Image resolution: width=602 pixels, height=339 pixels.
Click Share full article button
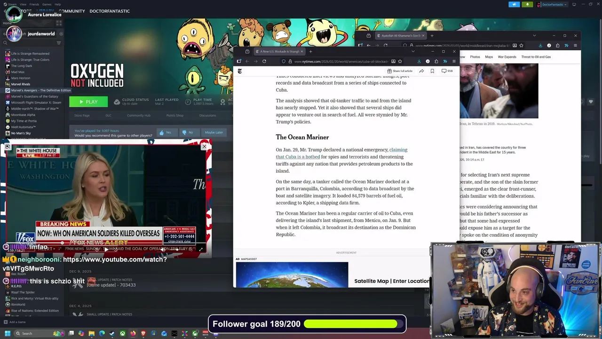[x=400, y=71]
